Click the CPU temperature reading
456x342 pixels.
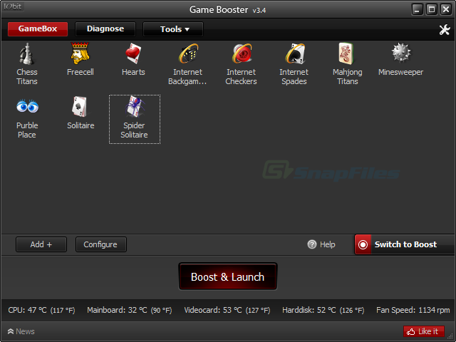pyautogui.click(x=41, y=310)
